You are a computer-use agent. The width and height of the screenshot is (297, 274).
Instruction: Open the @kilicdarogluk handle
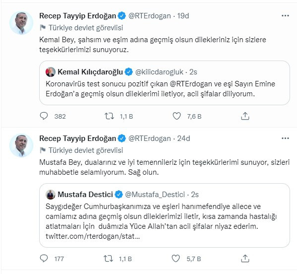pyautogui.click(x=159, y=72)
